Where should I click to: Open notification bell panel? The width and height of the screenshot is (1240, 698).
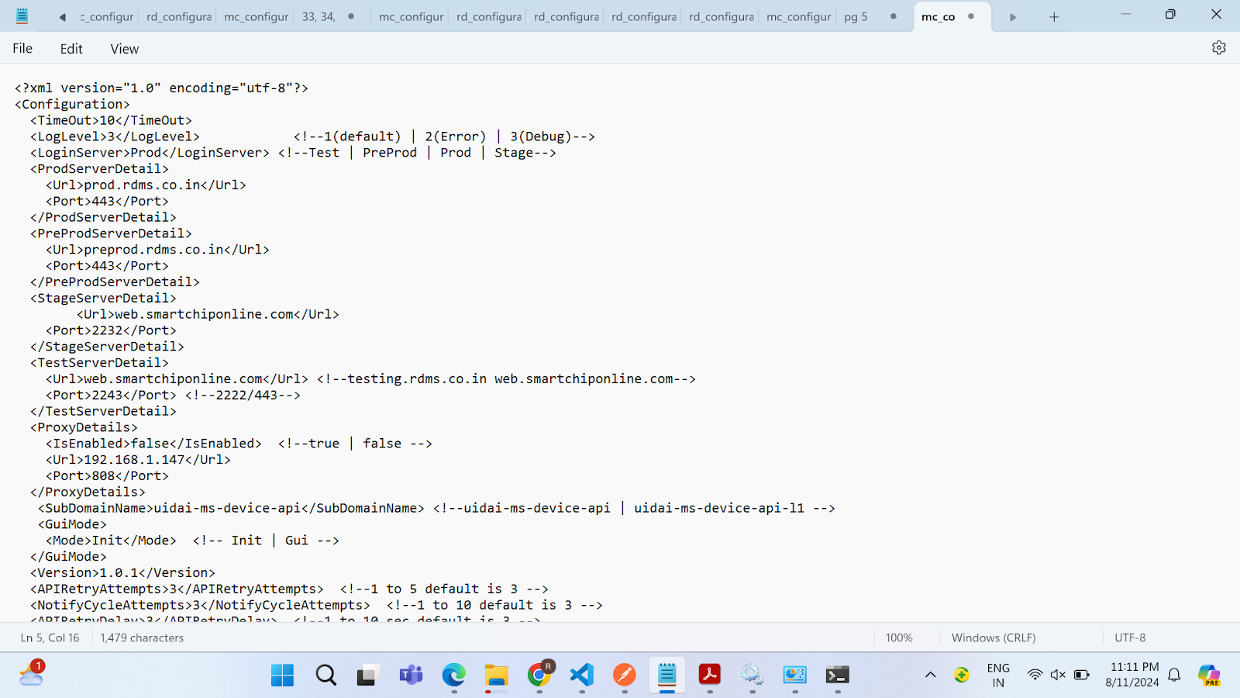(1174, 675)
